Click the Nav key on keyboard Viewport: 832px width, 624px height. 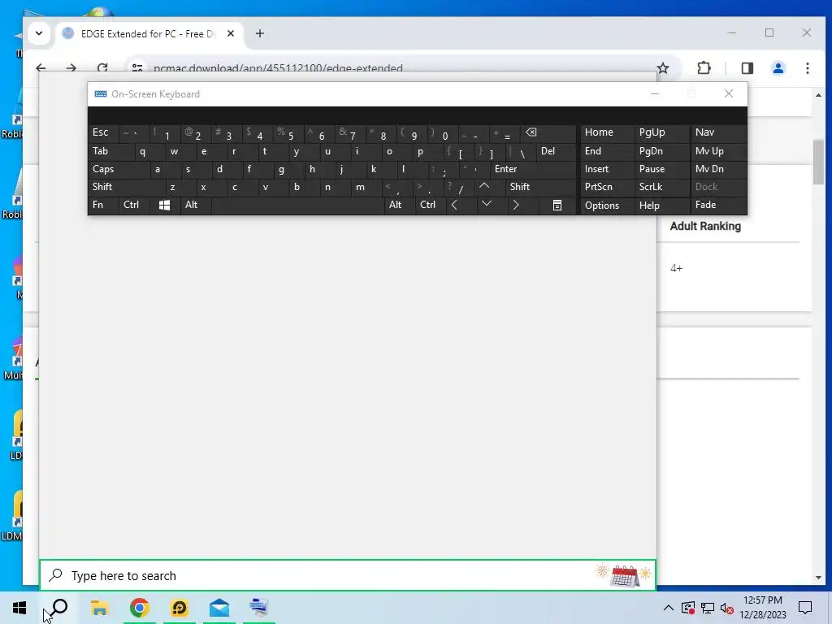coord(718,132)
